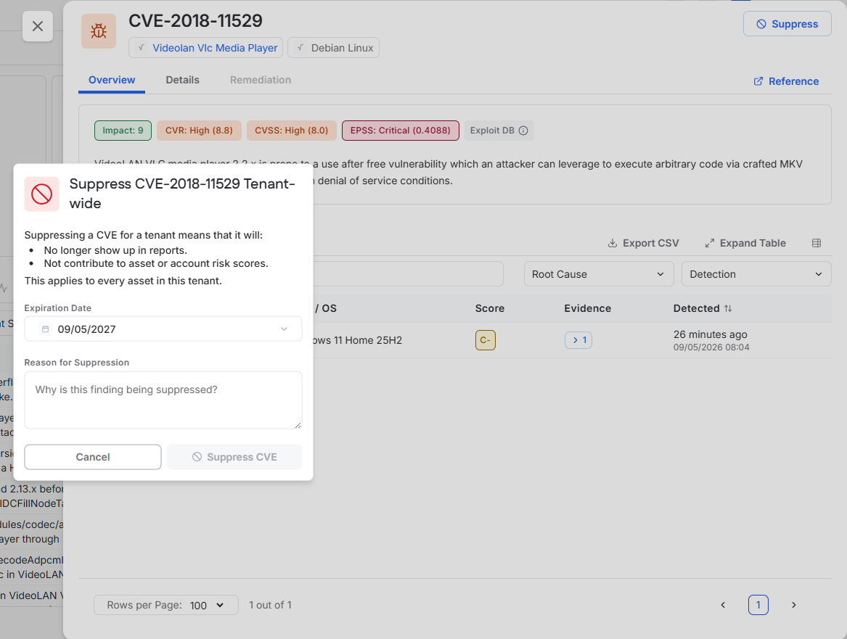Open the Remediation tab

[261, 80]
